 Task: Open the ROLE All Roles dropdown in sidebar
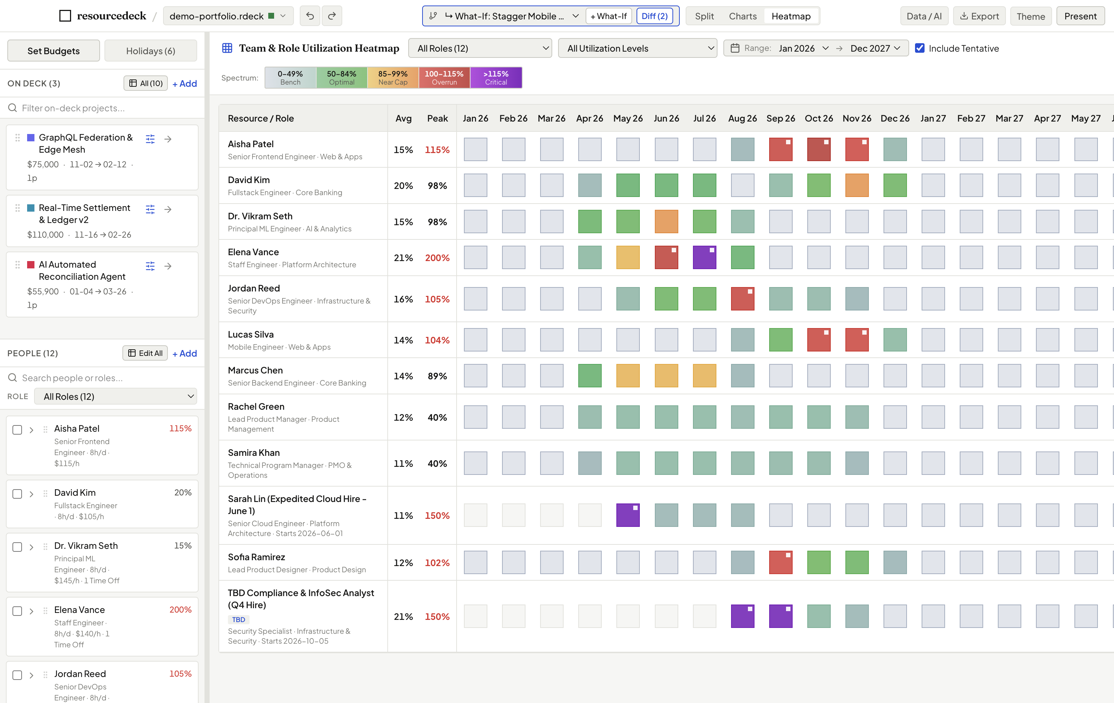[116, 397]
